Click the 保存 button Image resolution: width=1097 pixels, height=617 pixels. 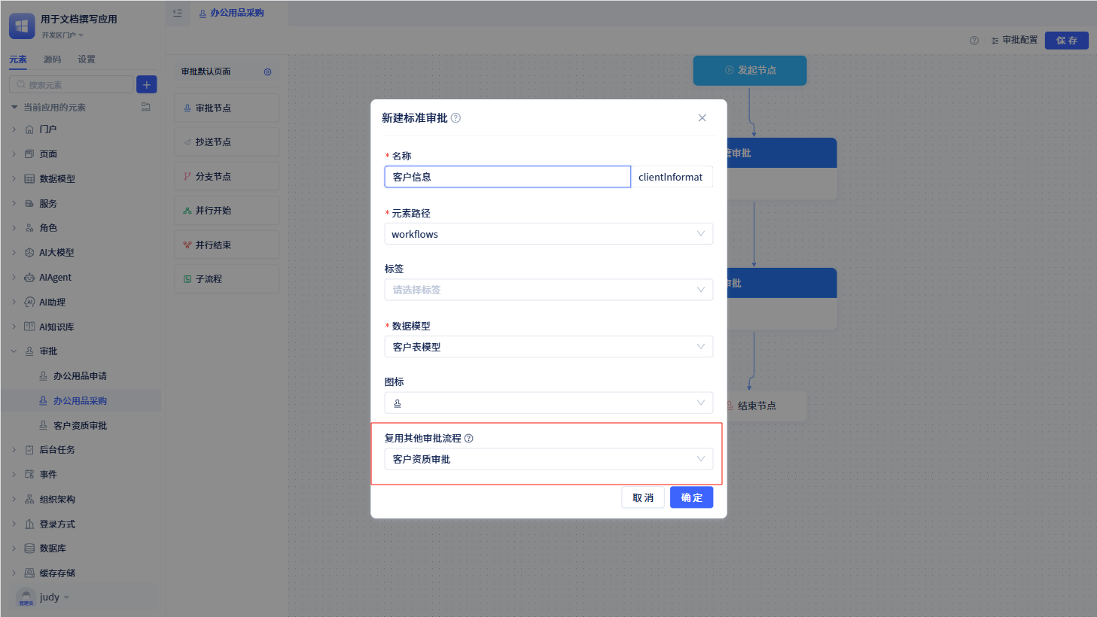1066,40
